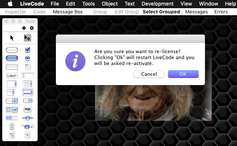Viewport: 237px width, 146px height.
Task: Pick the player object control
Action: [x=27, y=135]
